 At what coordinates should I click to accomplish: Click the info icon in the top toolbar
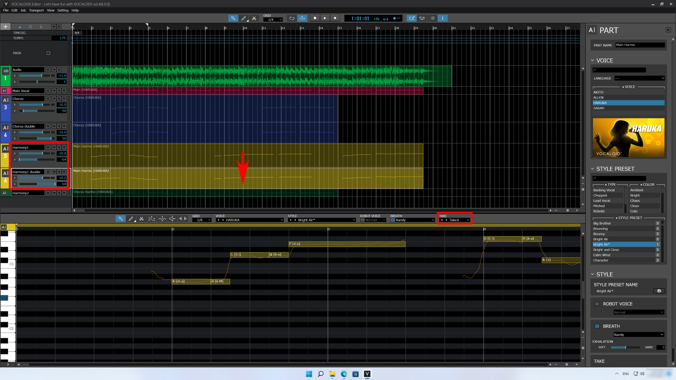pyautogui.click(x=443, y=18)
